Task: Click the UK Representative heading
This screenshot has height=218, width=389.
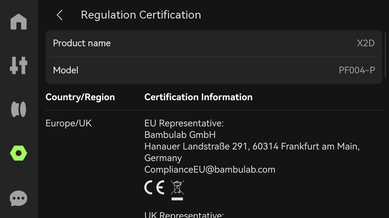Action: 184,215
